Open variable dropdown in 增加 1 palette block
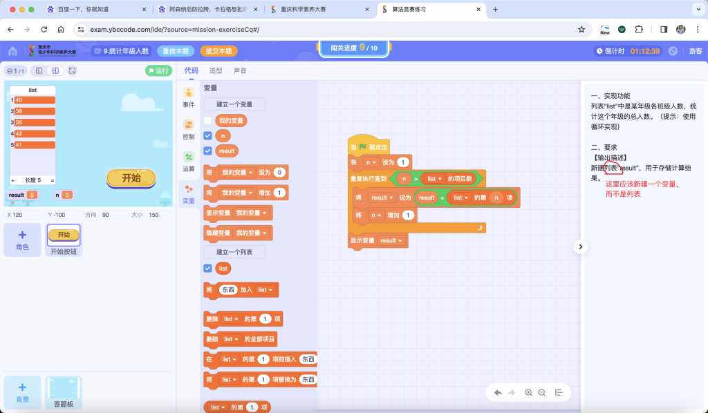 point(237,193)
